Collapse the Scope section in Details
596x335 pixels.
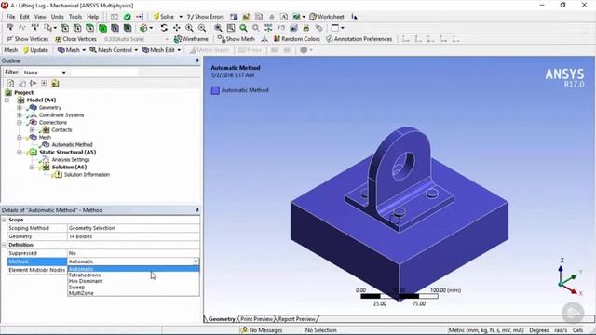pyautogui.click(x=4, y=220)
